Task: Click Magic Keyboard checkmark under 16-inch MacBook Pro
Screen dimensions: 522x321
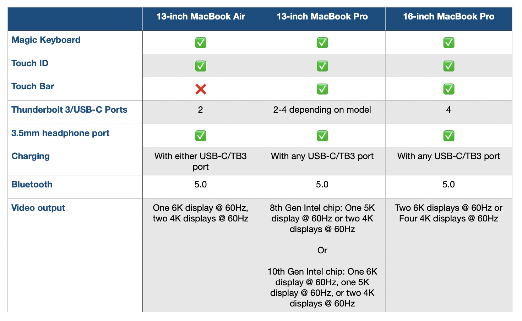Action: tap(448, 43)
